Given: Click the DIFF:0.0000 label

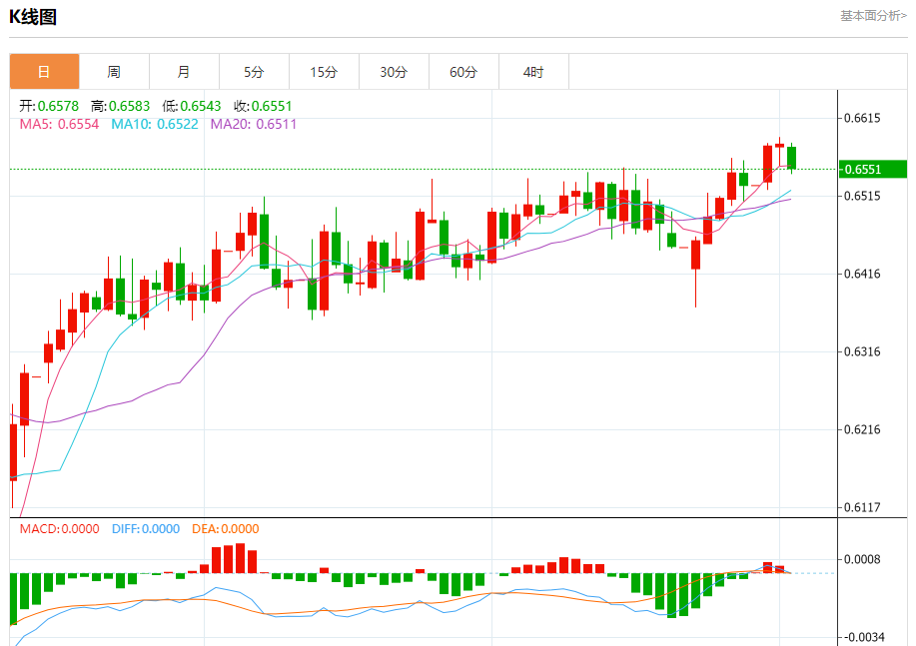Looking at the screenshot, I should [x=146, y=528].
